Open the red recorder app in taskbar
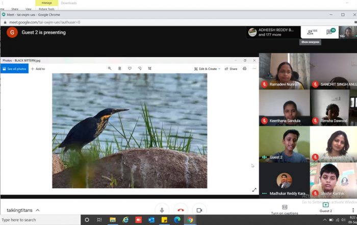This screenshot has height=225, width=357. tap(138, 220)
